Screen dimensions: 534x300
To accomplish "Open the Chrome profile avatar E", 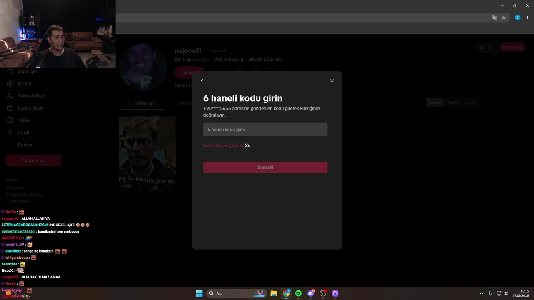I will pyautogui.click(x=517, y=17).
